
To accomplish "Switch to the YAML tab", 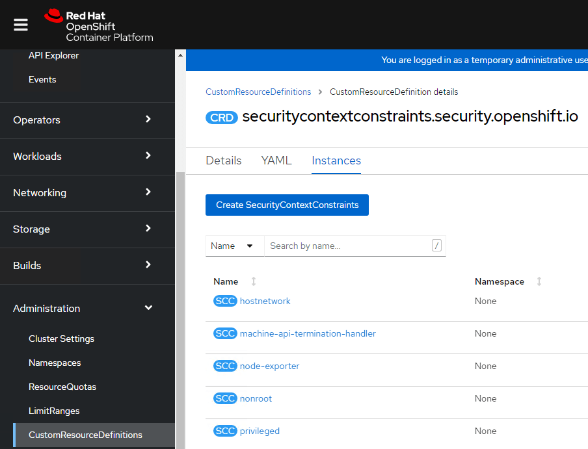I will tap(276, 160).
